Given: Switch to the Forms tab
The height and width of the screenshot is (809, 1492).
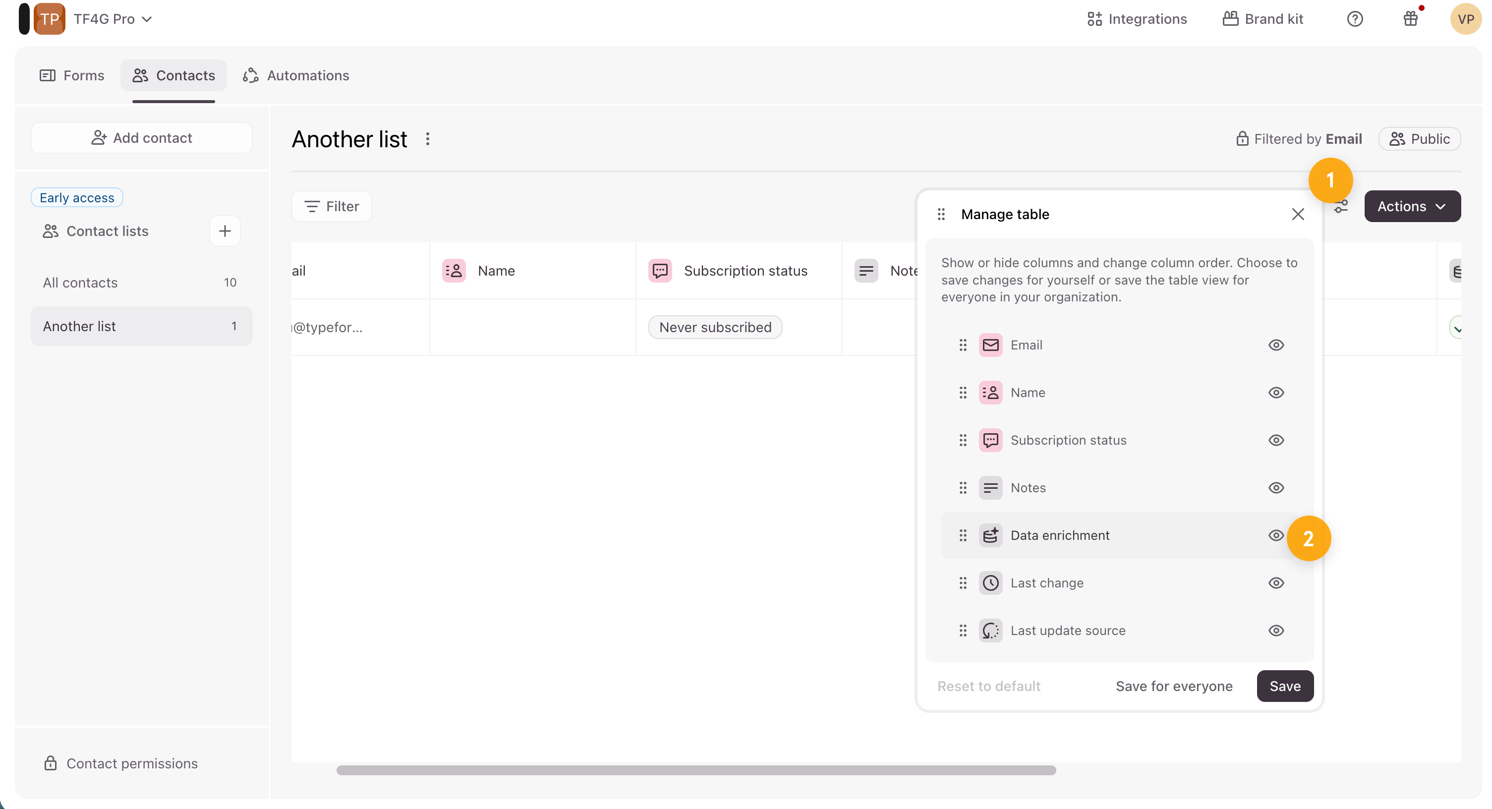Looking at the screenshot, I should (72, 75).
